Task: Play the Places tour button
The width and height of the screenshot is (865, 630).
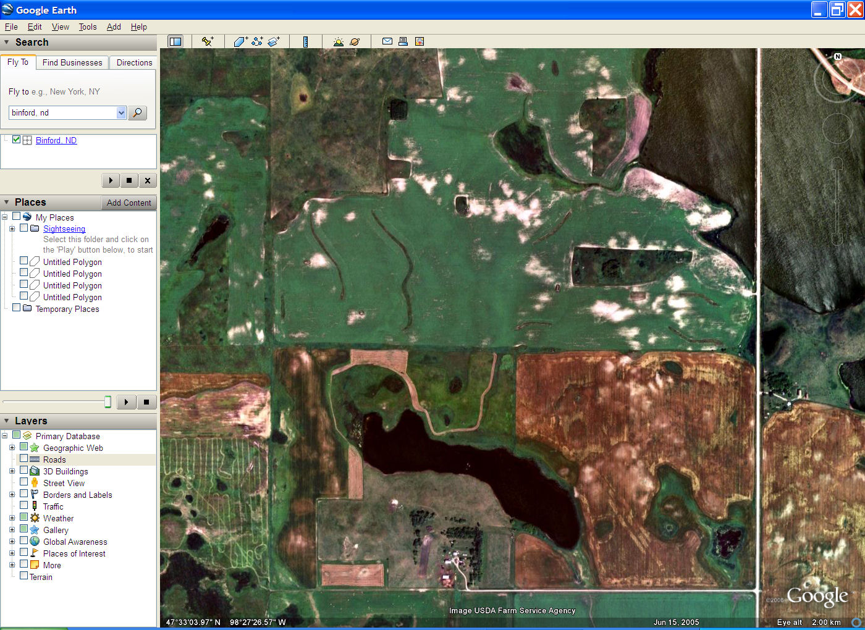Action: 126,402
